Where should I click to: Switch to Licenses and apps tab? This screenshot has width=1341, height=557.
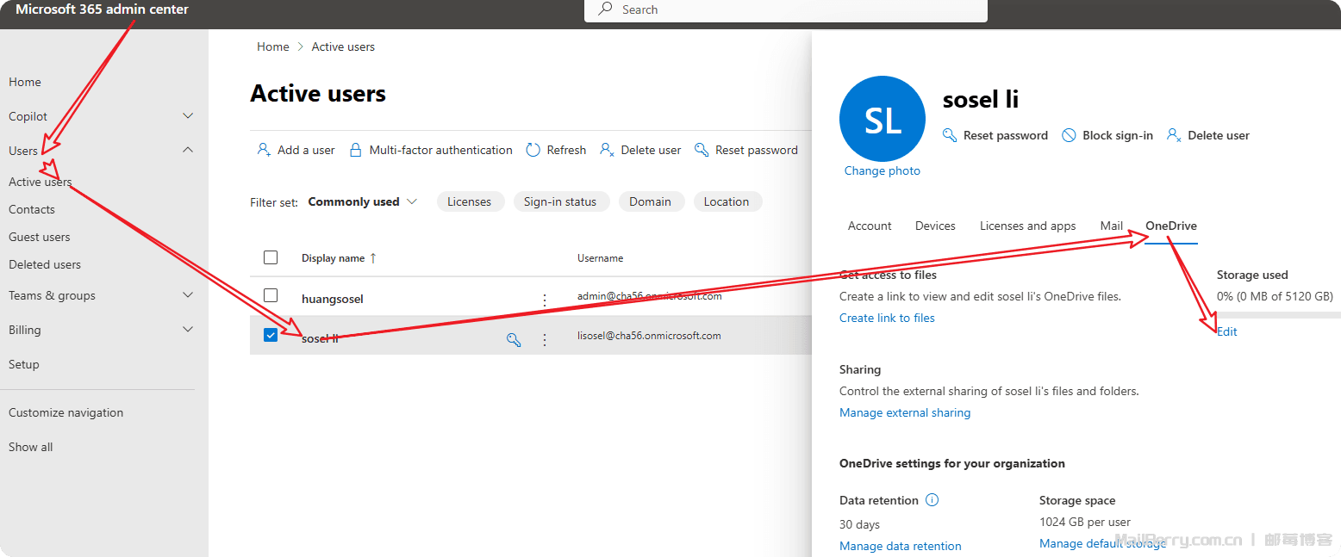point(1027,226)
